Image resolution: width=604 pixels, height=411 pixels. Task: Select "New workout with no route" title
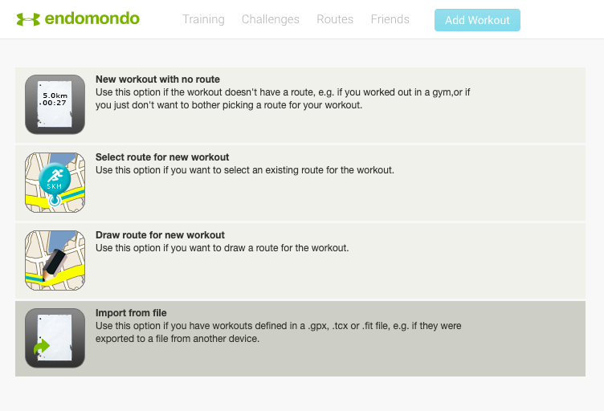click(157, 79)
